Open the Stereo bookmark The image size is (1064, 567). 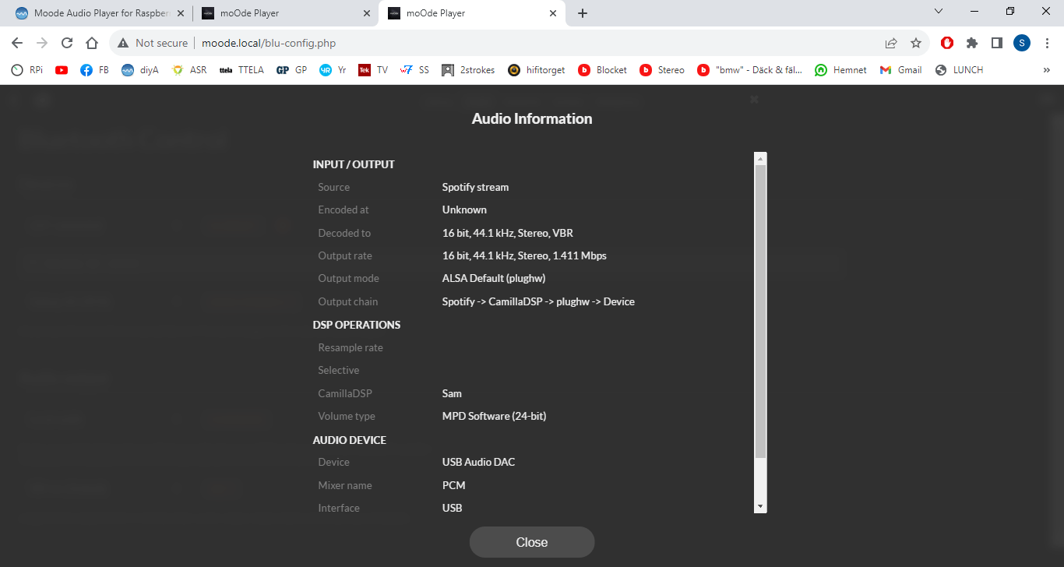coord(662,70)
